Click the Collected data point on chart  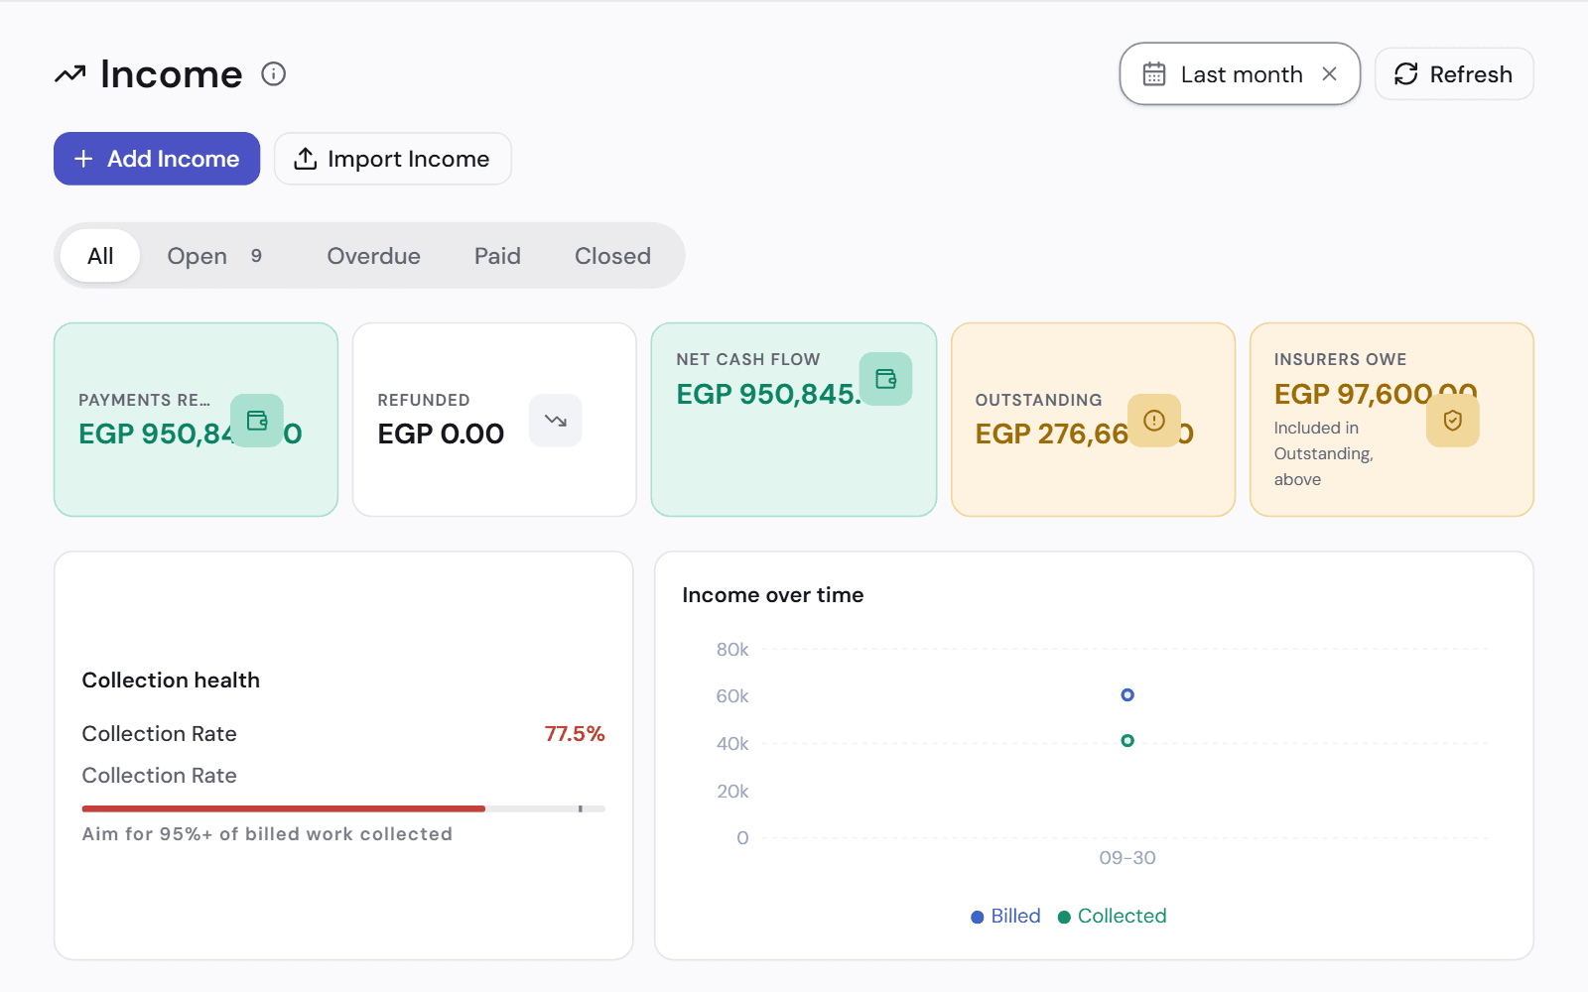tap(1127, 741)
